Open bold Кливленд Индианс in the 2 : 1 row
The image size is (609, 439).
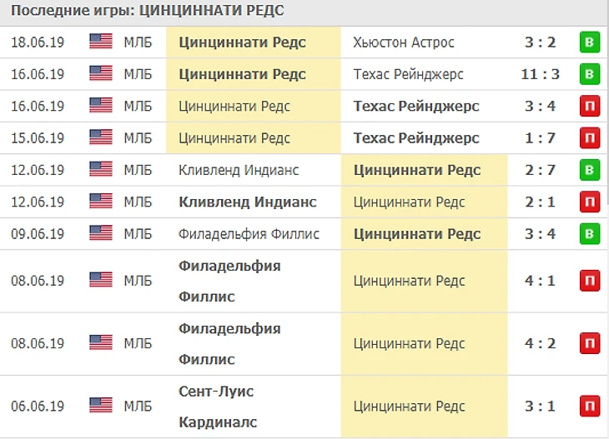coord(248,202)
